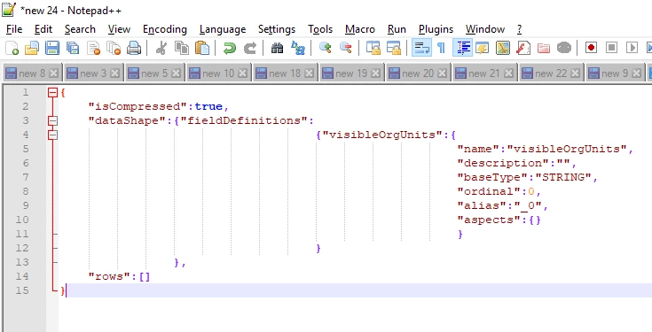Undo the last edit
Image resolution: width=652 pixels, height=332 pixels.
(x=229, y=48)
